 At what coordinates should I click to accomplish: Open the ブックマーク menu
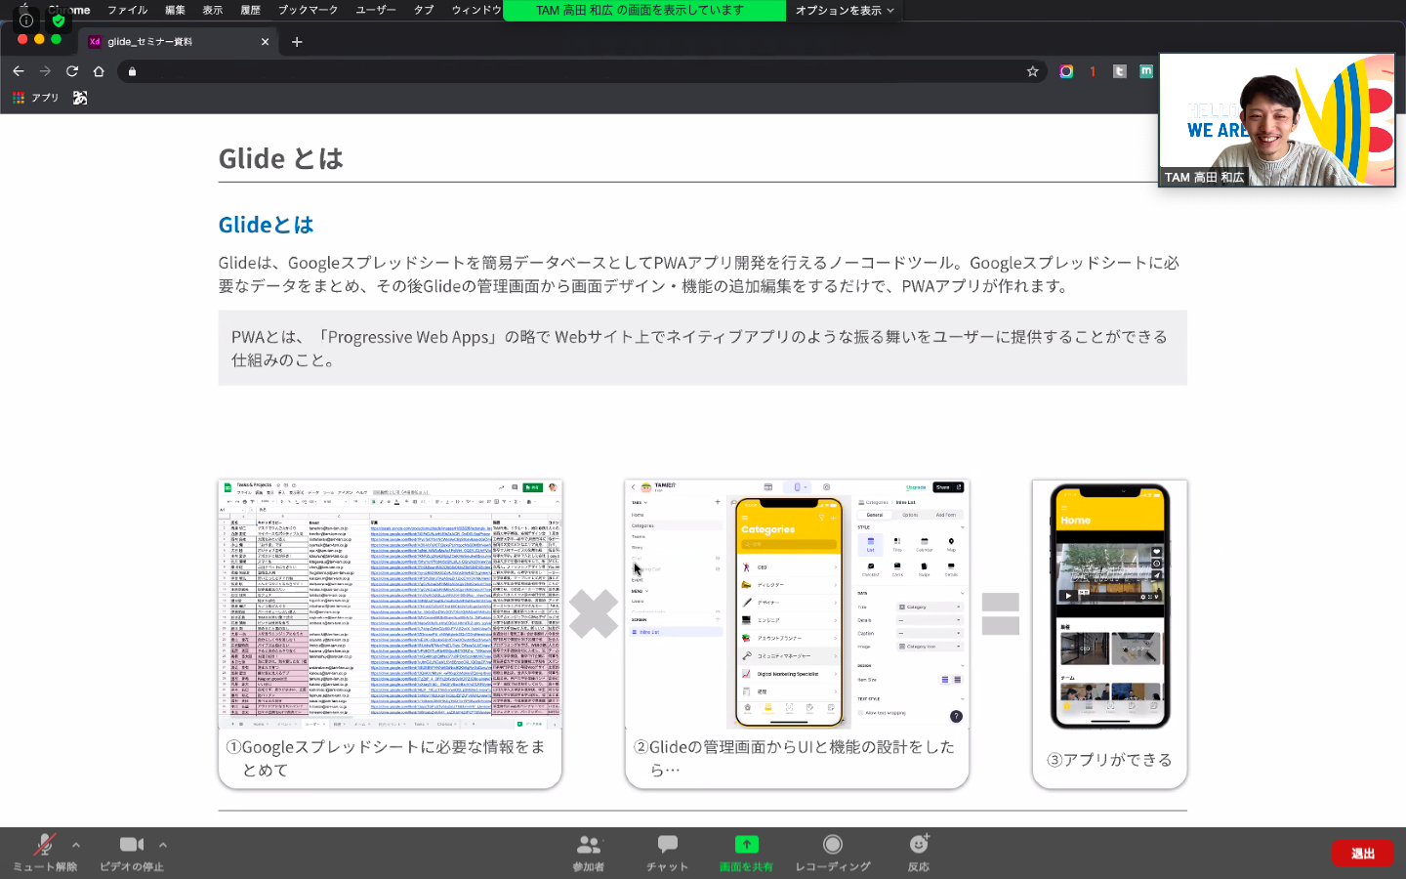(x=308, y=10)
